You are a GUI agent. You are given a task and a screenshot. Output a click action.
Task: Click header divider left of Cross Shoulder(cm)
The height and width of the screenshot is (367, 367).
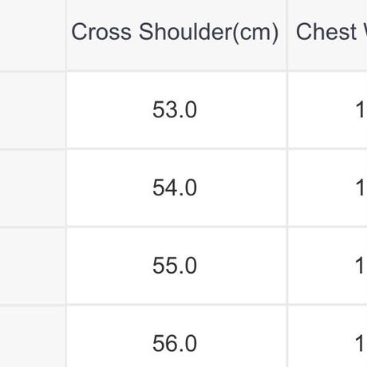(65, 35)
